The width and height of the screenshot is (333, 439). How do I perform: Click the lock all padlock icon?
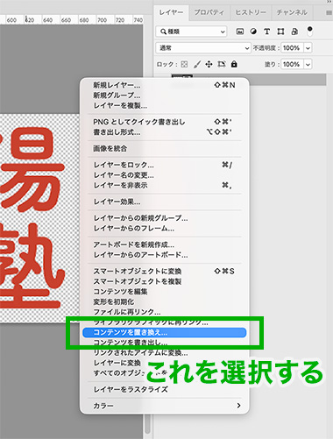coord(234,64)
